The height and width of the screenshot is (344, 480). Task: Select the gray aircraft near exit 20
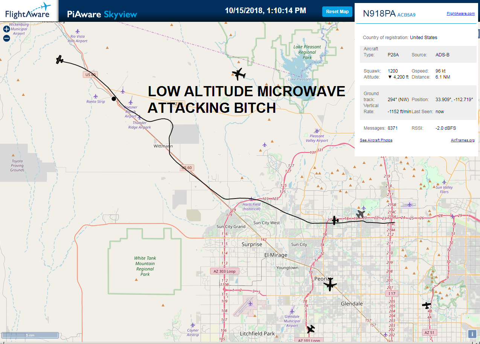pyautogui.click(x=361, y=214)
